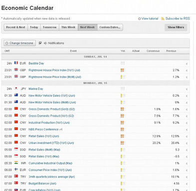Open Custom Dates range picker
Viewport: 196px width, 191px height.
[110, 27]
